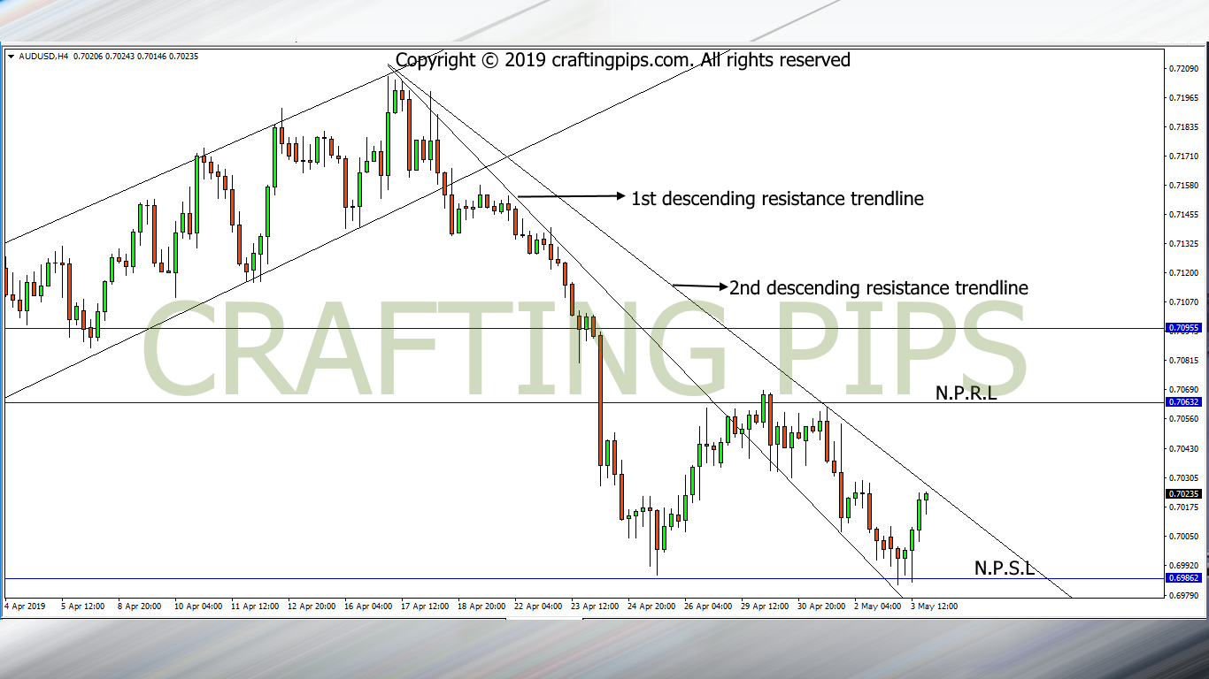Select the blue horizontal support line near N.P.S.L

(x=582, y=579)
